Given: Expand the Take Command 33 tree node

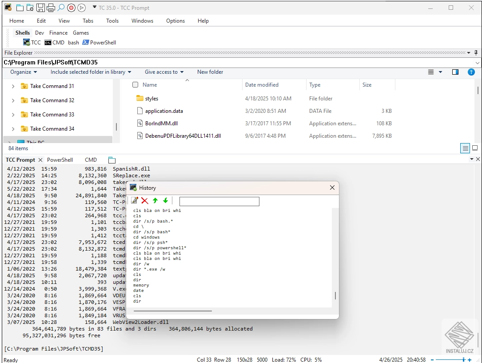Looking at the screenshot, I should pos(13,115).
